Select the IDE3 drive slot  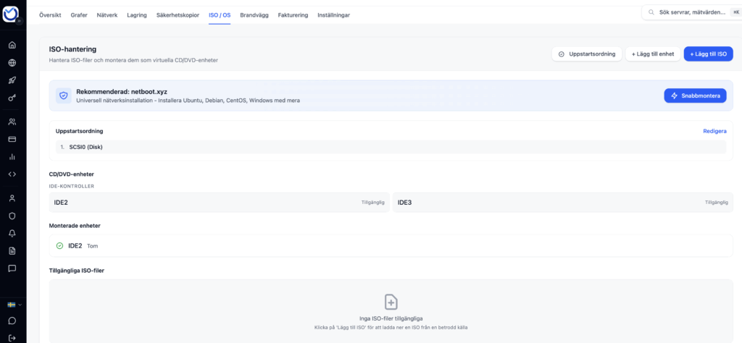click(x=562, y=203)
